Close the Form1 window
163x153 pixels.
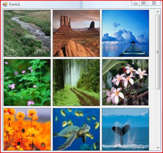pos(154,3)
